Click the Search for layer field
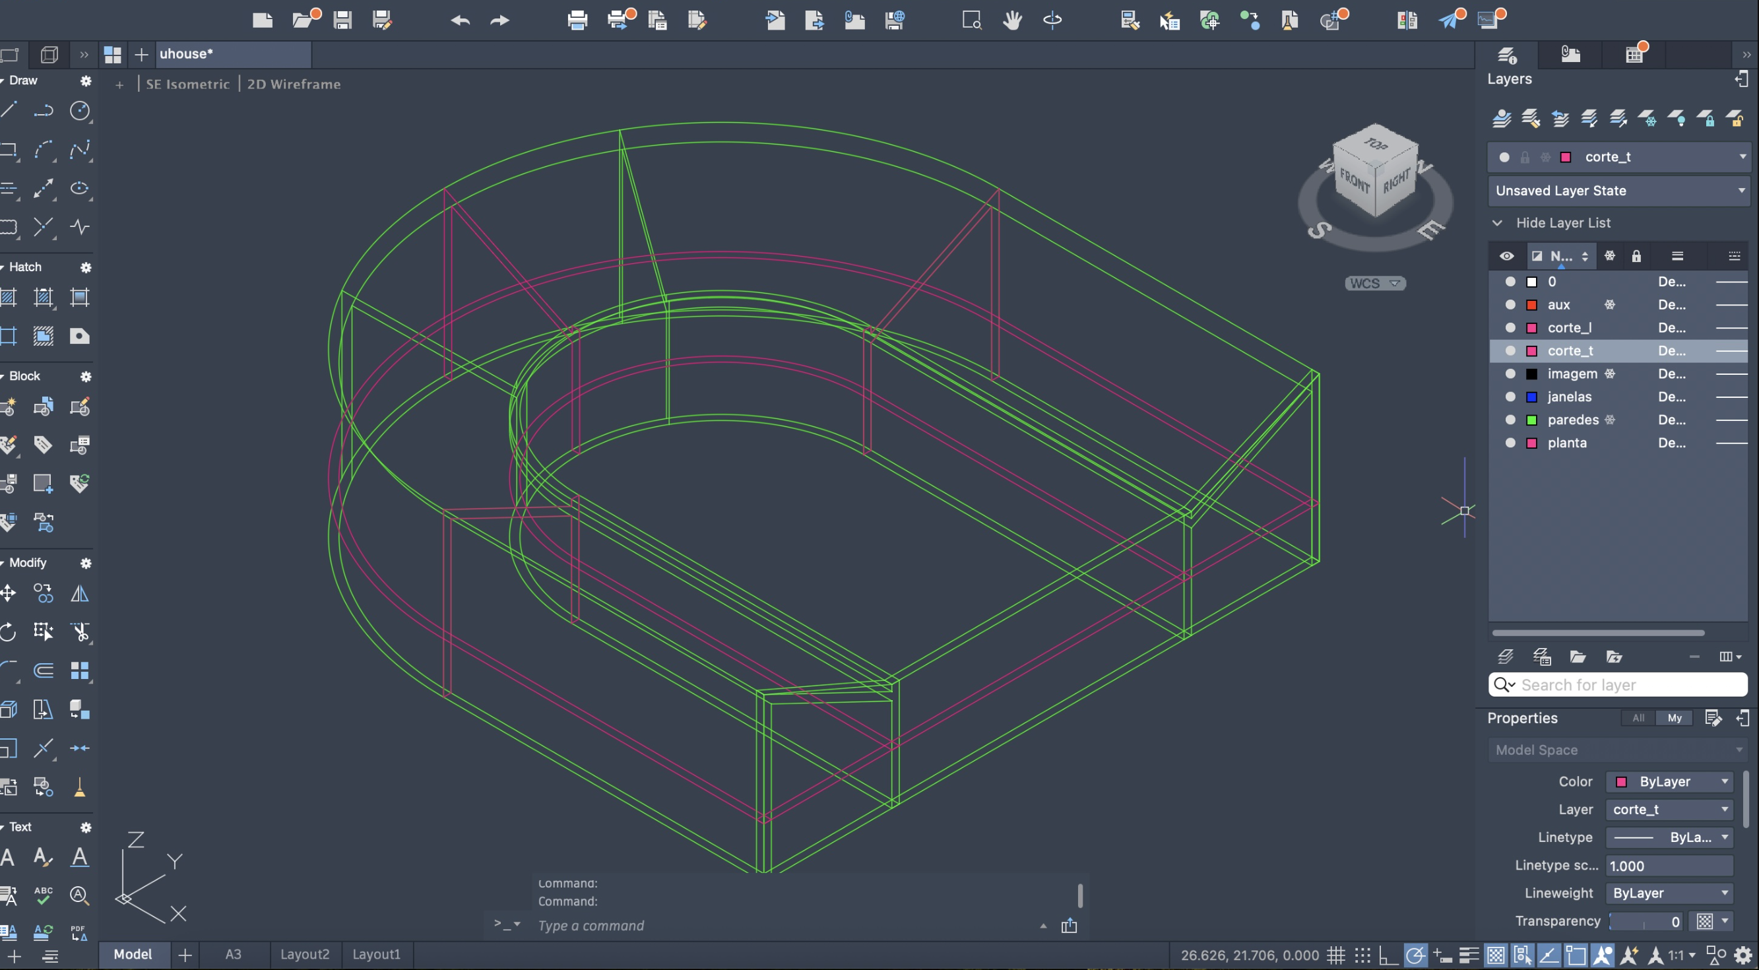 (x=1625, y=684)
